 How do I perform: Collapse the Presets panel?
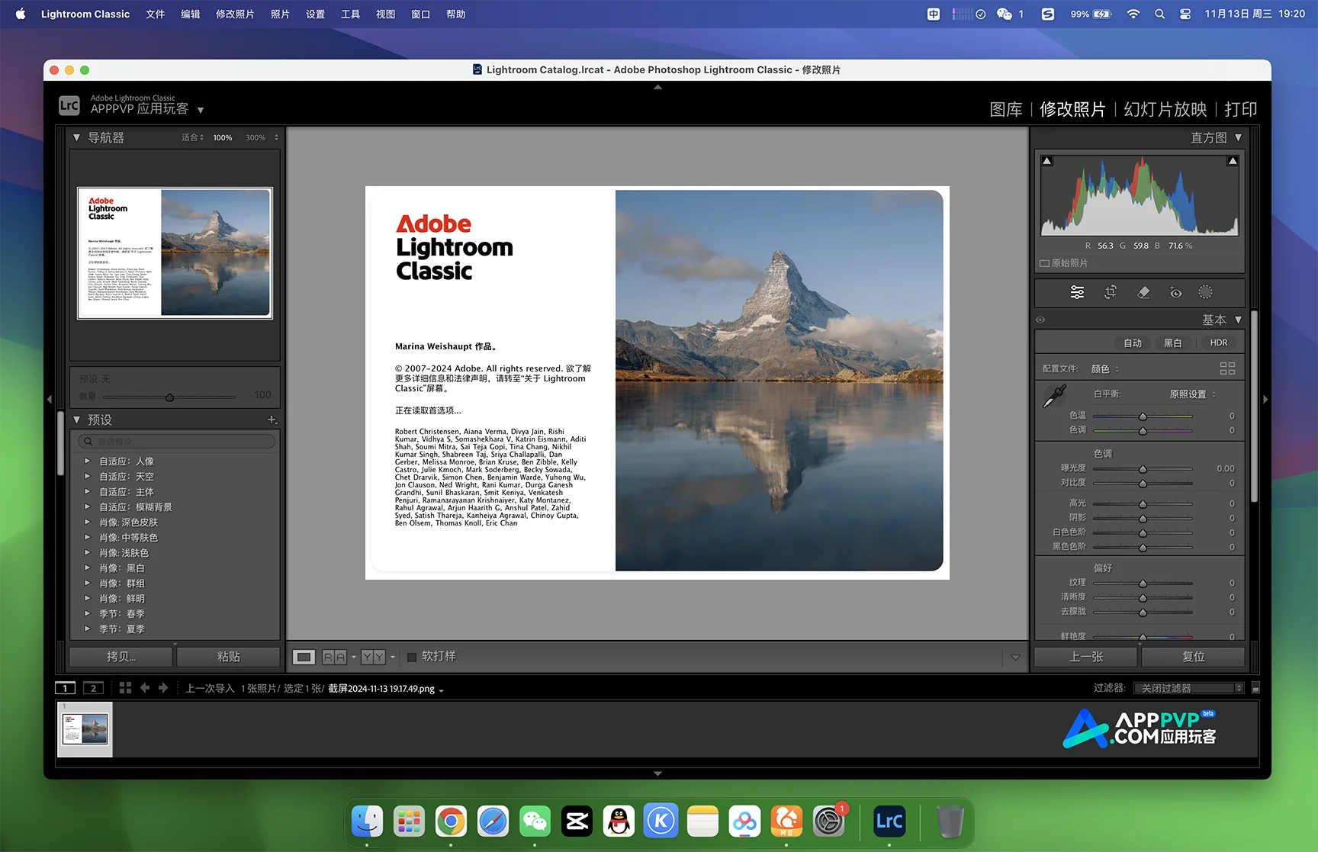point(76,420)
